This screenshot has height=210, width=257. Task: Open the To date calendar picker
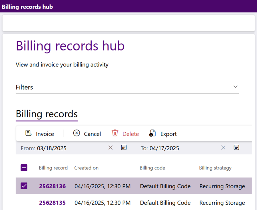pos(236,148)
